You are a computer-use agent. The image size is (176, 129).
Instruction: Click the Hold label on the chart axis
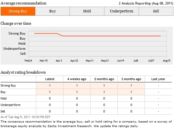coord(22,44)
